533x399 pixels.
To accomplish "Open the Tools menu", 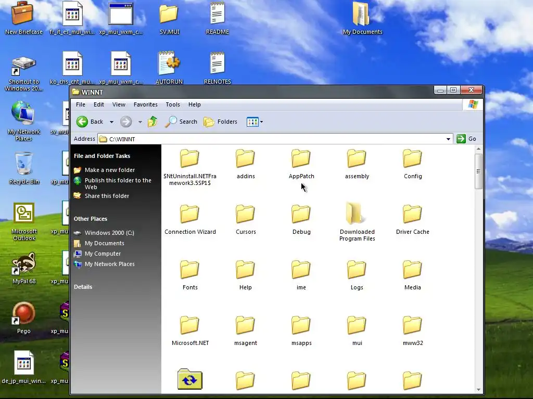I will [173, 104].
